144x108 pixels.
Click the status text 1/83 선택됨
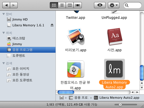(x=56, y=105)
